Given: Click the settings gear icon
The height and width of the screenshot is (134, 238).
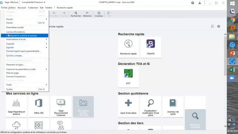Looking at the screenshot, I should (219, 26).
